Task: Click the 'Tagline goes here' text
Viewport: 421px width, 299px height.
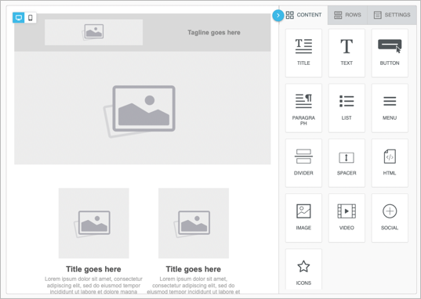Action: tap(214, 32)
